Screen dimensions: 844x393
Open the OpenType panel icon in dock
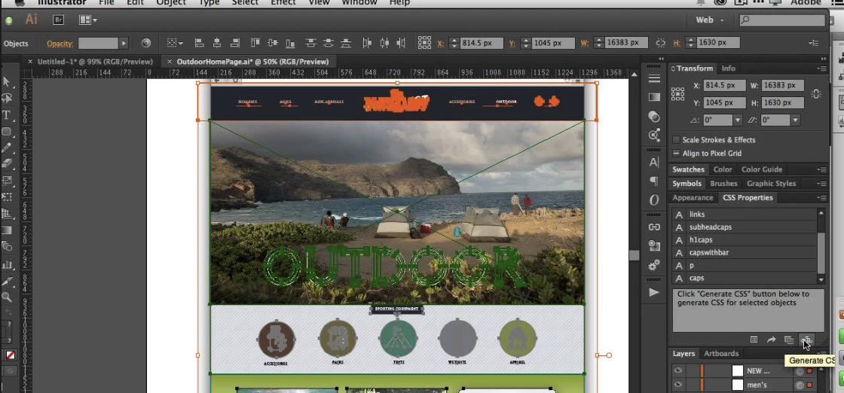click(654, 200)
